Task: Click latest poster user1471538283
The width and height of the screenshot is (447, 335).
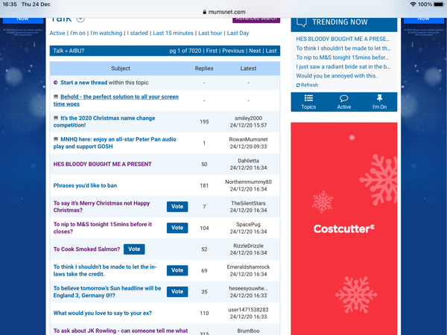Action: click(248, 310)
